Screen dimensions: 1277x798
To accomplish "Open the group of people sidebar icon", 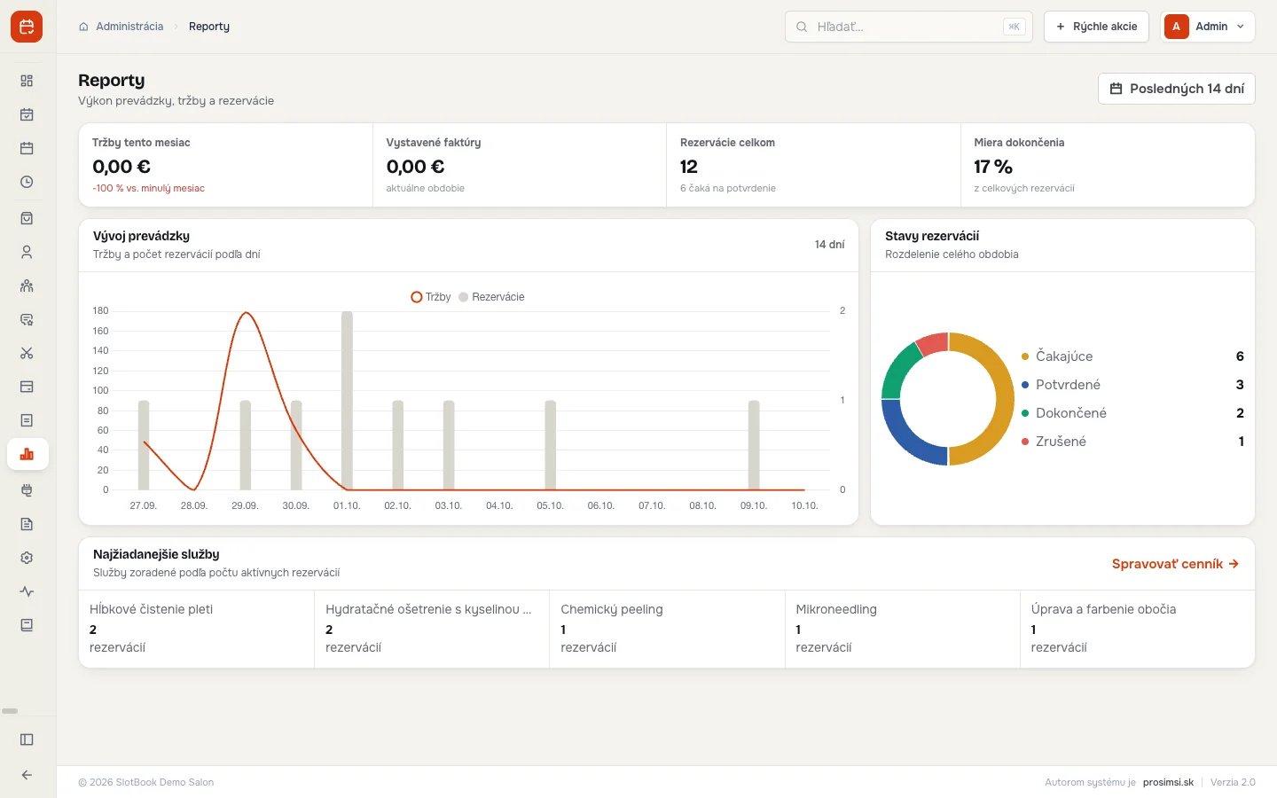I will click(x=27, y=286).
